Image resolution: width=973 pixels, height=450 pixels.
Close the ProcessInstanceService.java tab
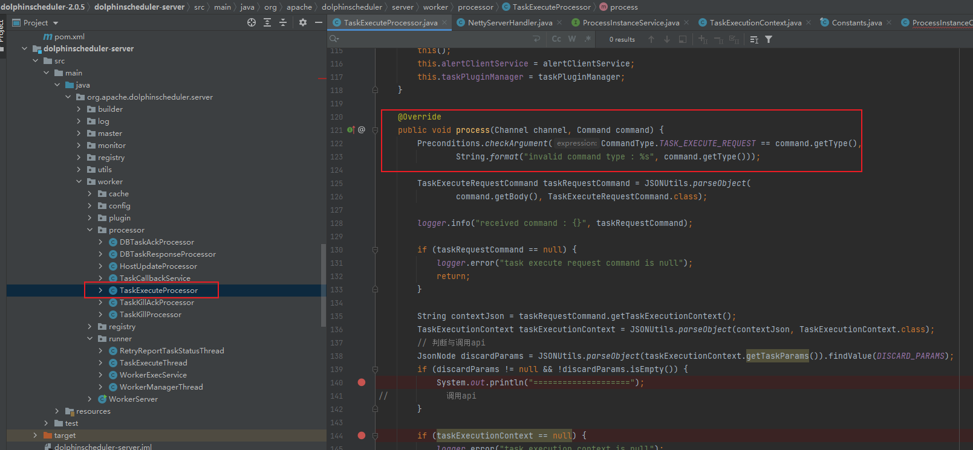686,23
